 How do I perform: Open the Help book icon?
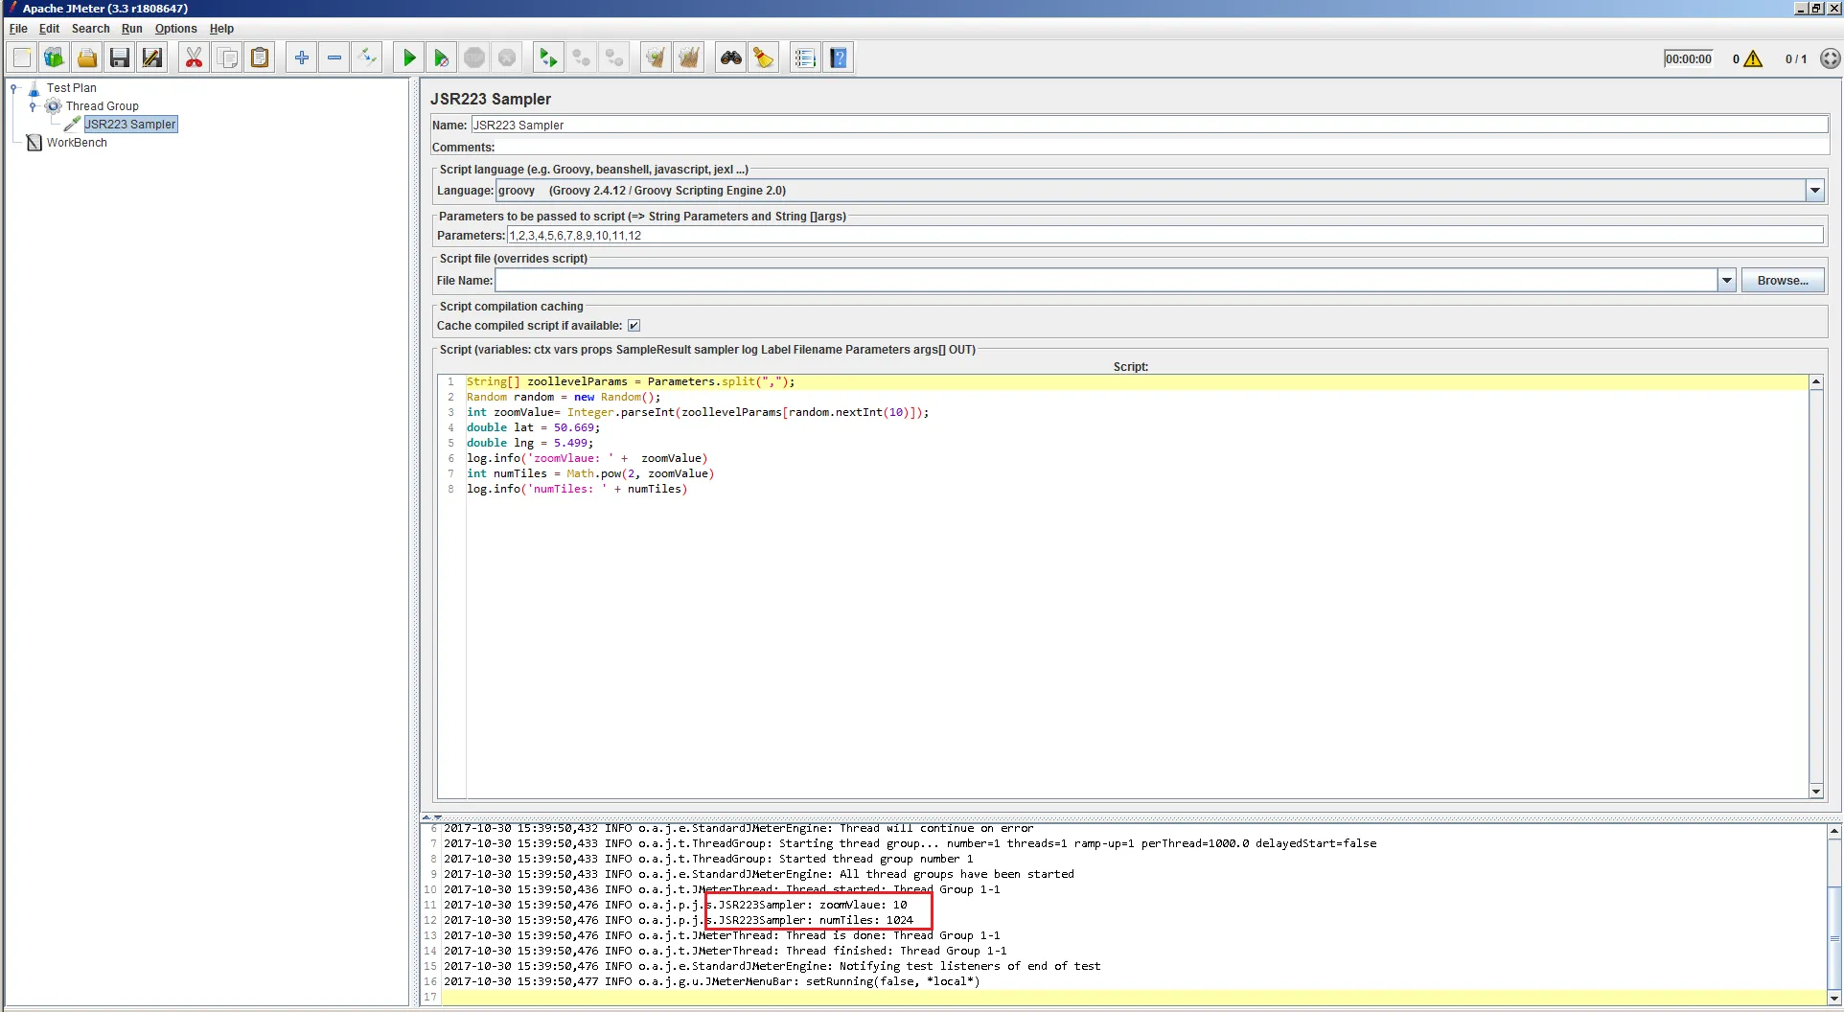pyautogui.click(x=839, y=58)
